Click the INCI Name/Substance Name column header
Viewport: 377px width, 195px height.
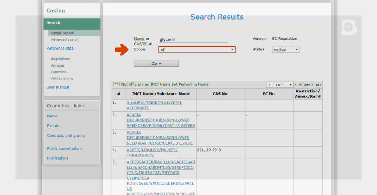(161, 94)
